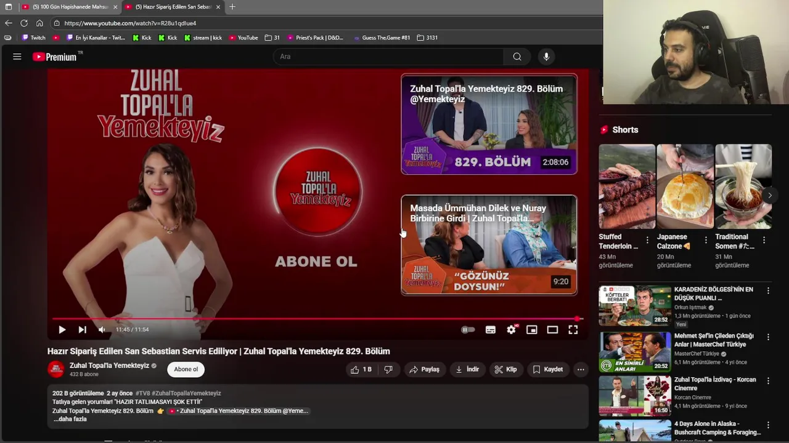789x443 pixels.
Task: Click the #TV8 hashtag link
Action: pos(142,393)
